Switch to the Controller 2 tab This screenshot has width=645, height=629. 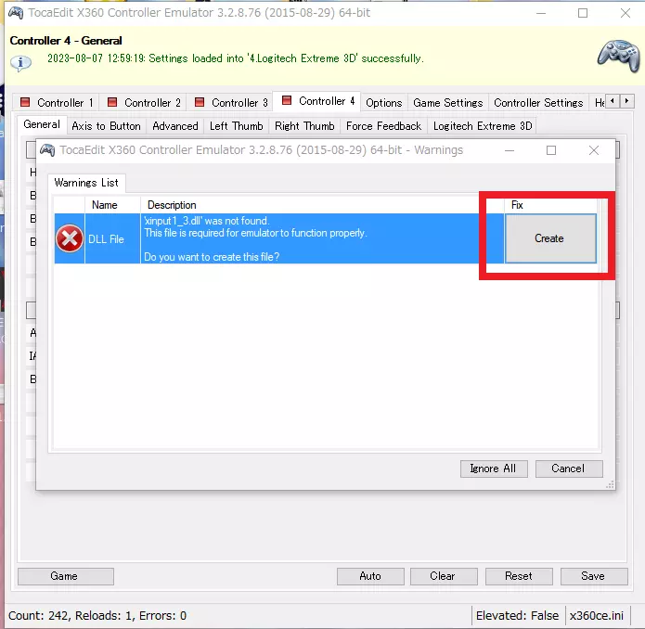tap(144, 102)
